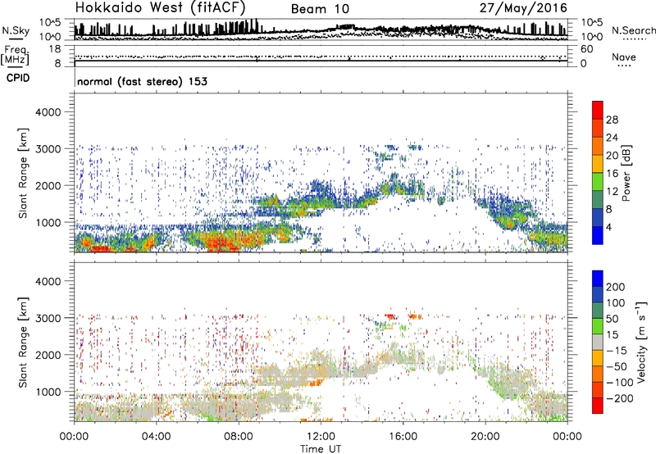
Task: Click the "20:00" time tick label
Action: (485, 437)
